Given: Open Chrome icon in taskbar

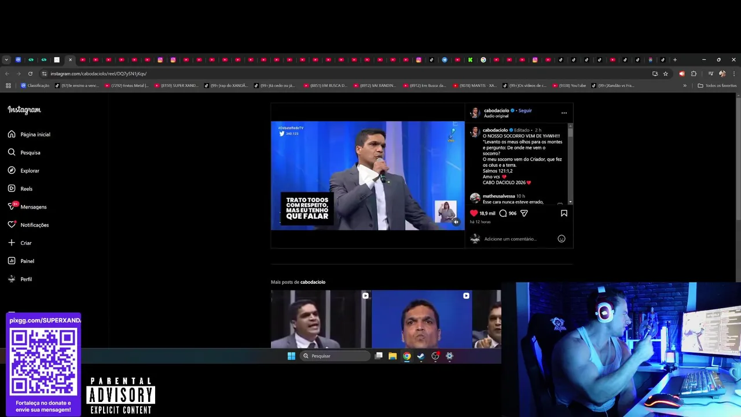Looking at the screenshot, I should point(407,356).
